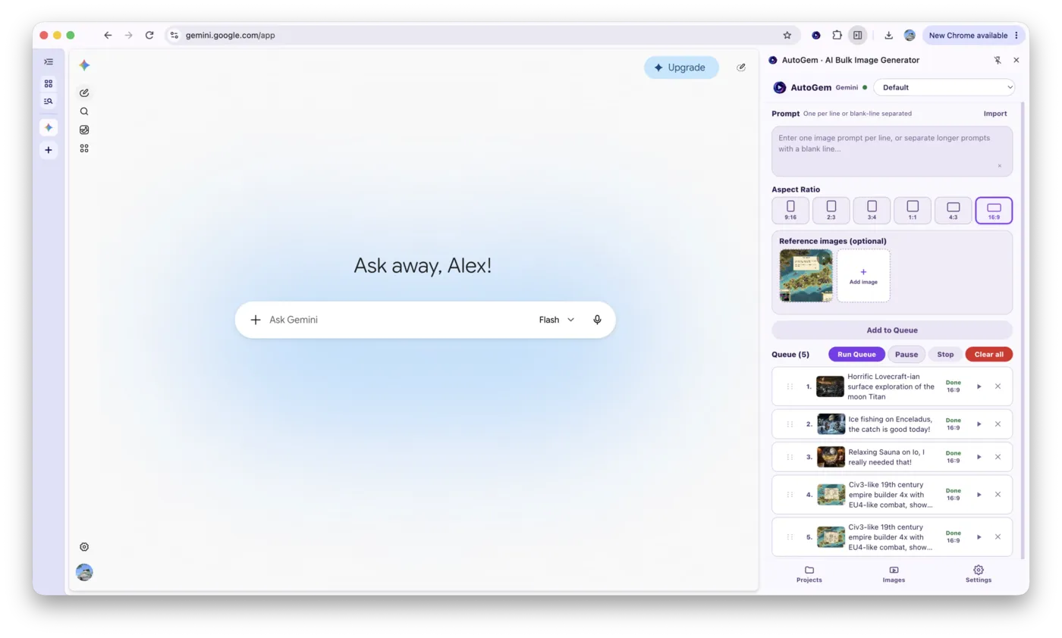Select the 2:3 aspect ratio

coord(831,211)
